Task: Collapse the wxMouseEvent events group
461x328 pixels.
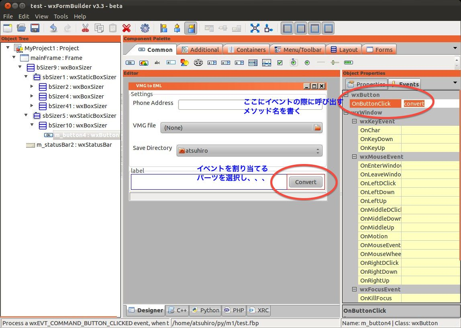Action: coord(355,156)
